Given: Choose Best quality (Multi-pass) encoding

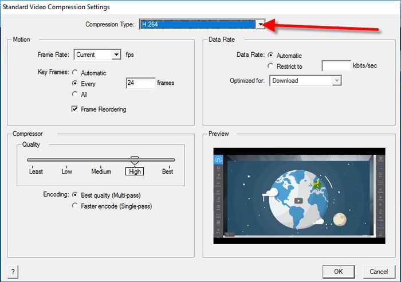Looking at the screenshot, I should tap(75, 195).
